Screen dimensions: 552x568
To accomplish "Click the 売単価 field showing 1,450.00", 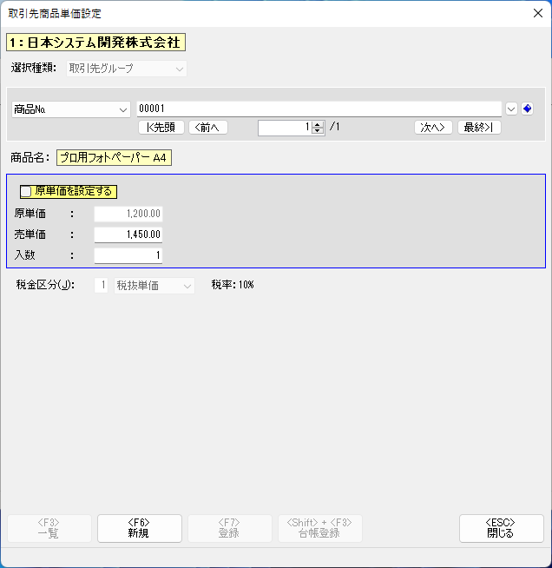I will (x=128, y=234).
